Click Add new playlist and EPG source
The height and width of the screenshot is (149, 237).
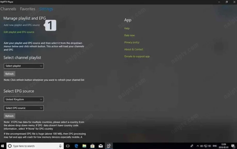pos(22,25)
